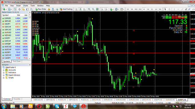Tile chart windows with grid icon
Image resolution: width=195 pixels, height=109 pixels.
97,9
